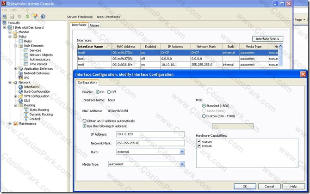Toggle the rxcsum hardware capability checkbox
The height and width of the screenshot is (194, 310).
[199, 141]
